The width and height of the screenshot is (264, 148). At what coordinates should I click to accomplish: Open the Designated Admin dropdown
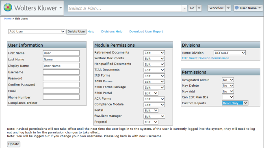click(x=228, y=80)
